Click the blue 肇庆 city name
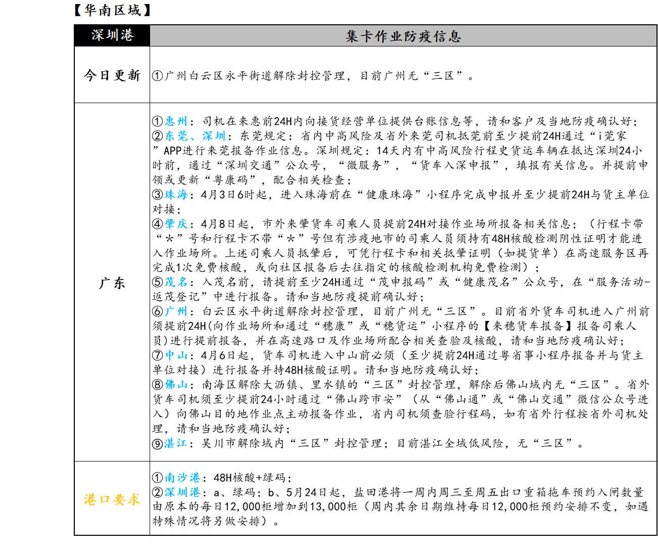This screenshot has height=554, width=658. [176, 224]
